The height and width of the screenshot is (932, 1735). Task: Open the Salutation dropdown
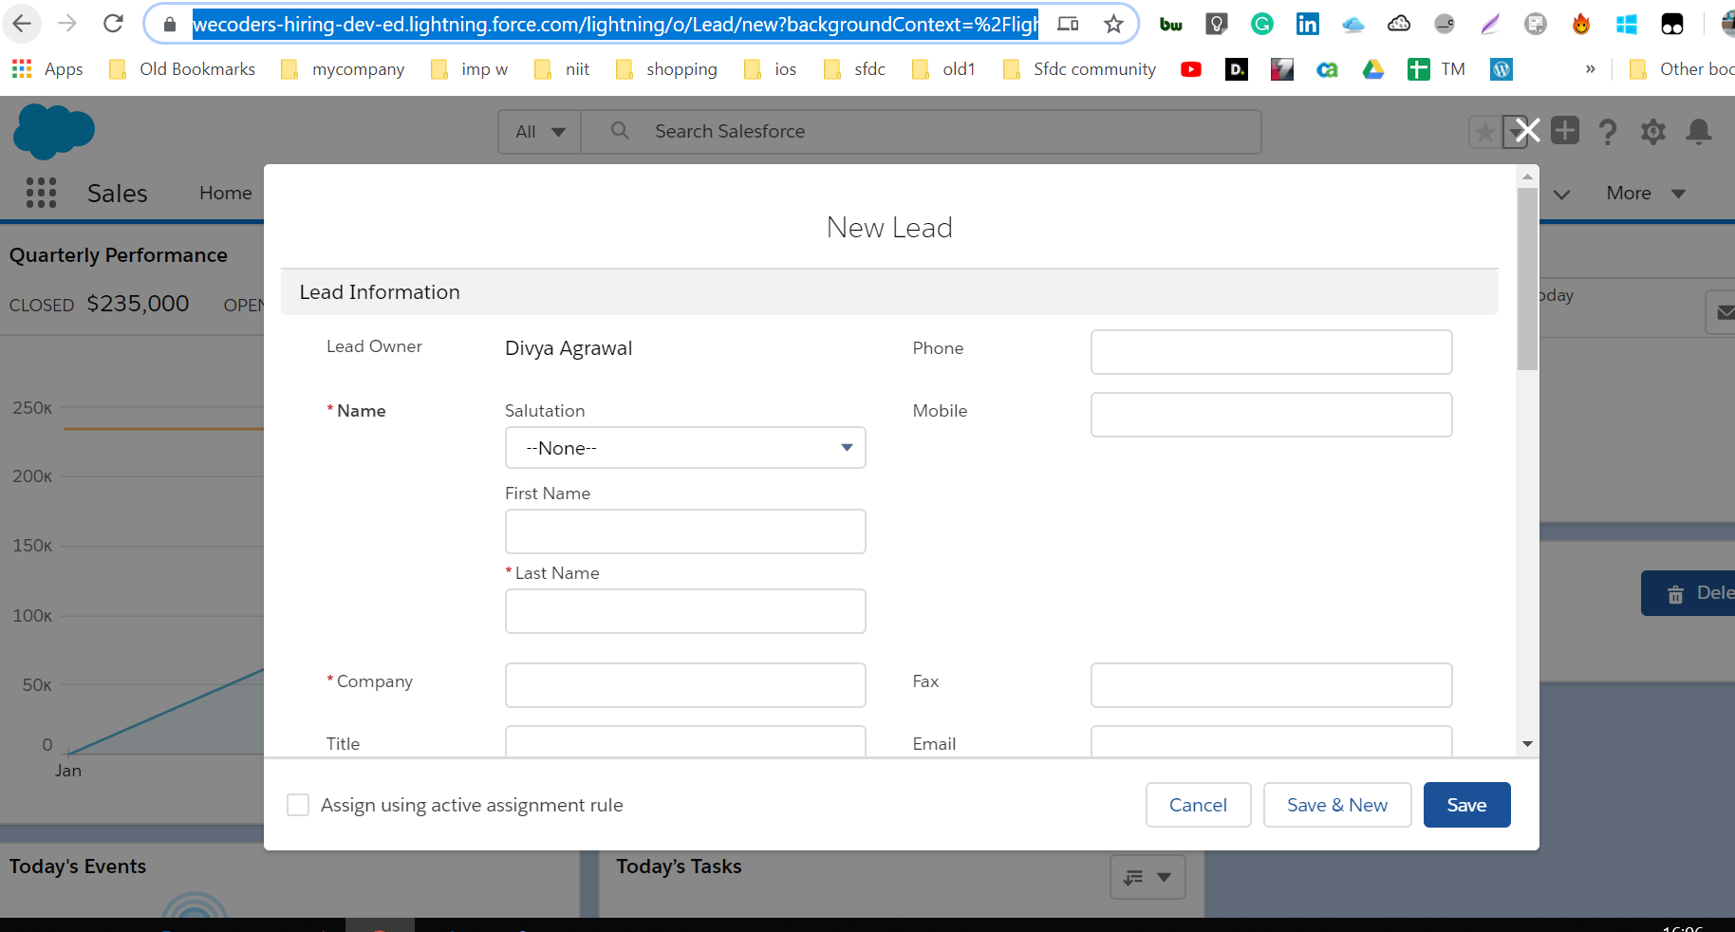click(684, 448)
